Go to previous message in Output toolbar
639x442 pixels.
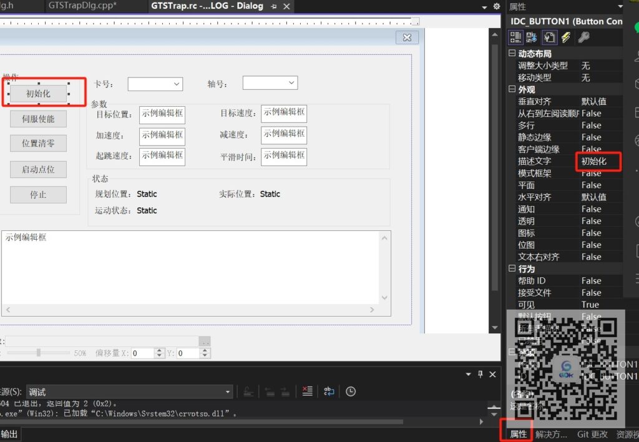point(270,391)
